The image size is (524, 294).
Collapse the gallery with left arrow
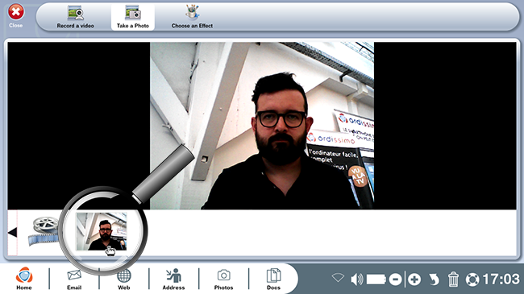click(x=12, y=232)
